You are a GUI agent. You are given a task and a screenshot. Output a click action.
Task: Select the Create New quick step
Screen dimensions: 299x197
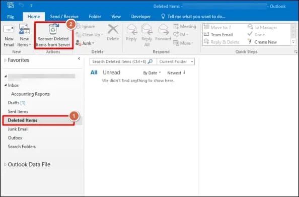(262, 42)
